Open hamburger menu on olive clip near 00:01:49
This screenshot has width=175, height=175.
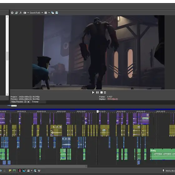139,127
